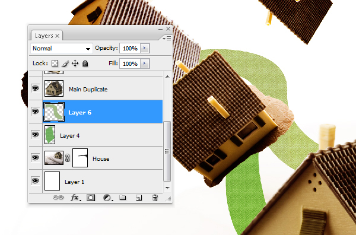
Task: Hide Layer 6 with eye icon
Action: (x=35, y=111)
